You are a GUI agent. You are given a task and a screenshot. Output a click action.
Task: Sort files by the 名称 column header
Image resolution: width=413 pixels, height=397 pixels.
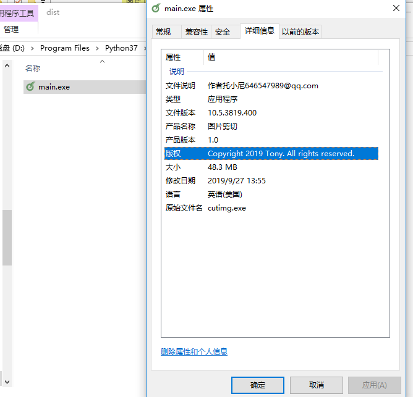point(33,69)
